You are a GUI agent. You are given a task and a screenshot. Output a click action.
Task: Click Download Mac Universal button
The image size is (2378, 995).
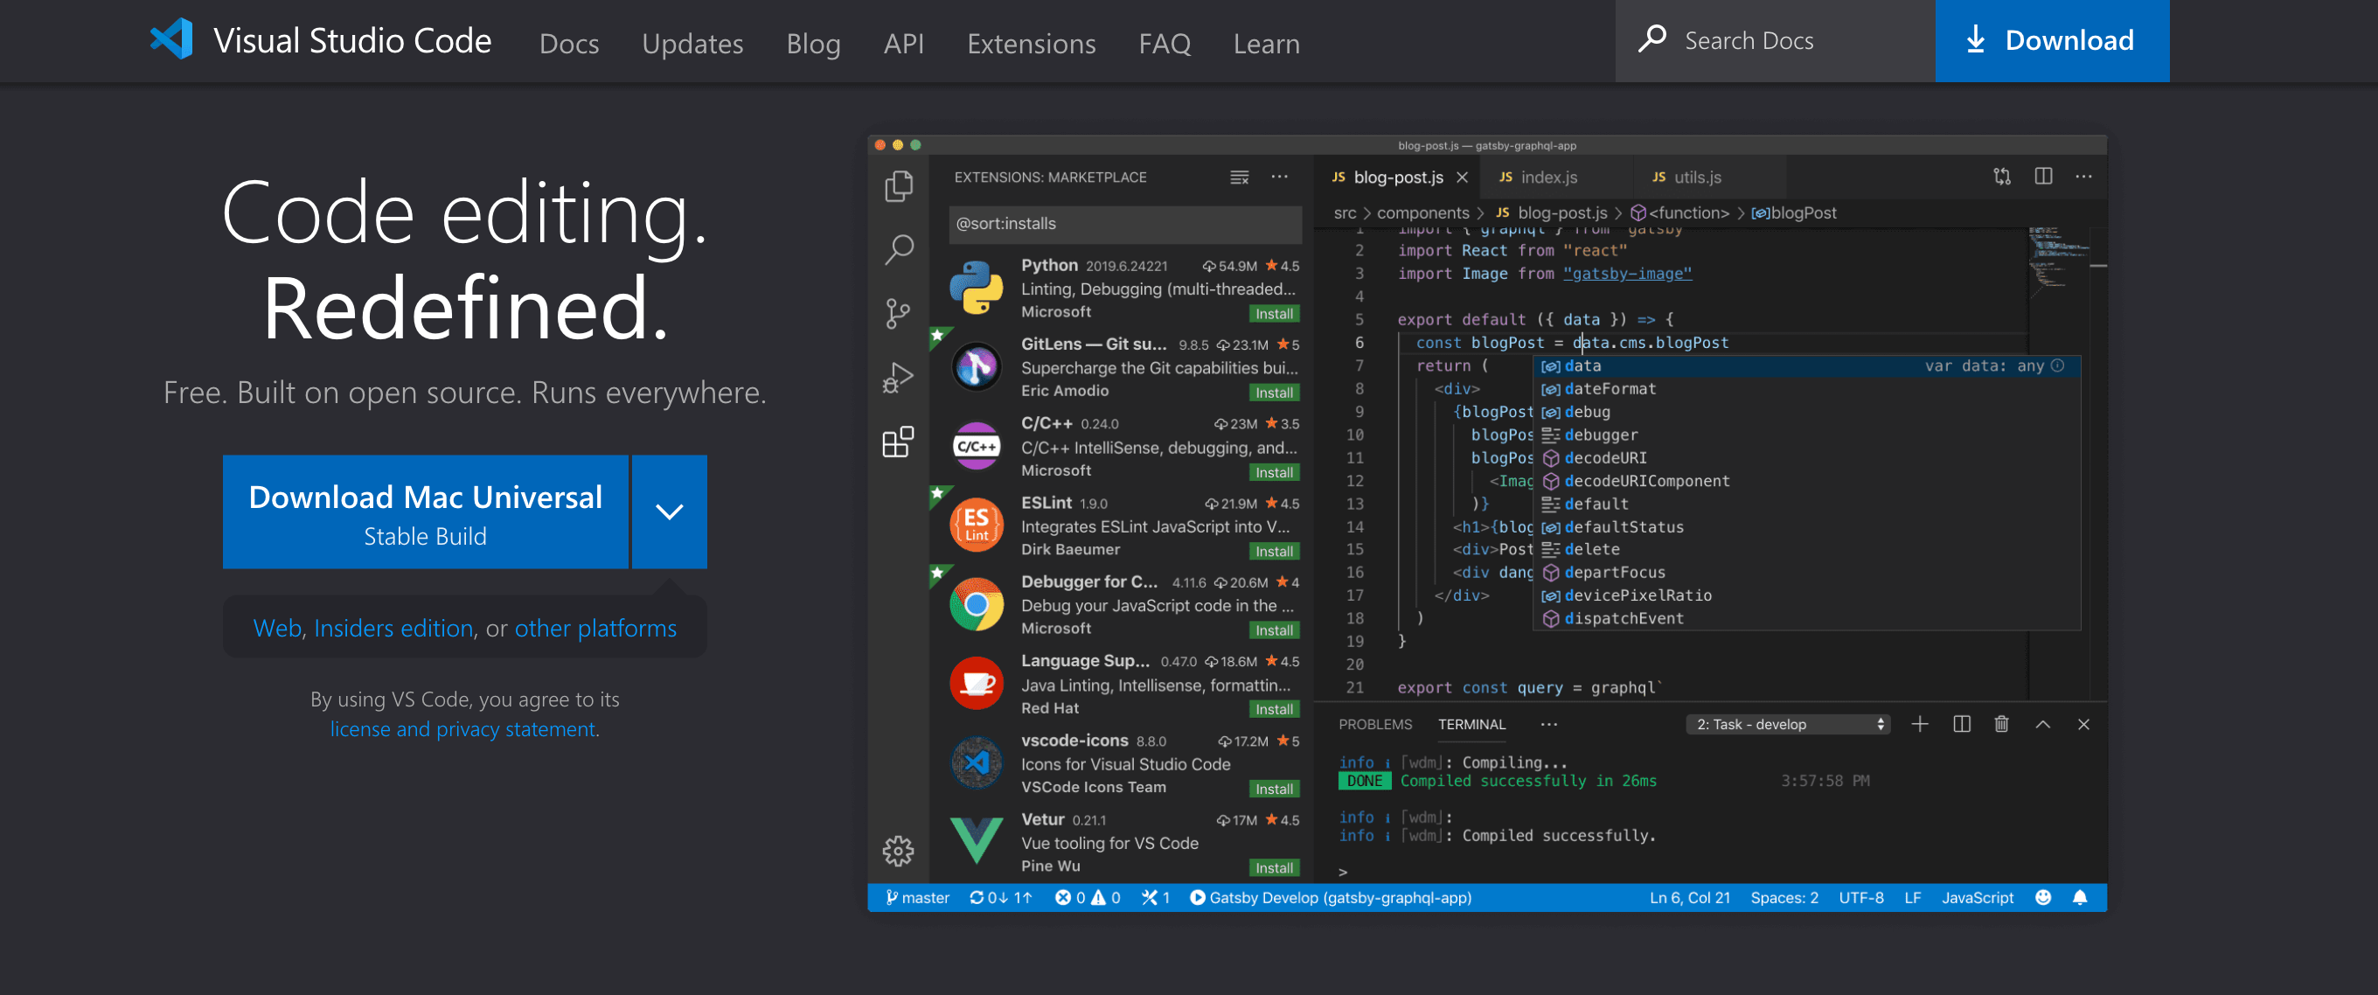[426, 511]
